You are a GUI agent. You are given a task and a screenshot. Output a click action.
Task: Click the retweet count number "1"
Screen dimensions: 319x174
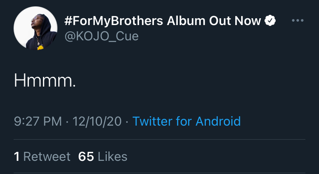click(x=17, y=157)
